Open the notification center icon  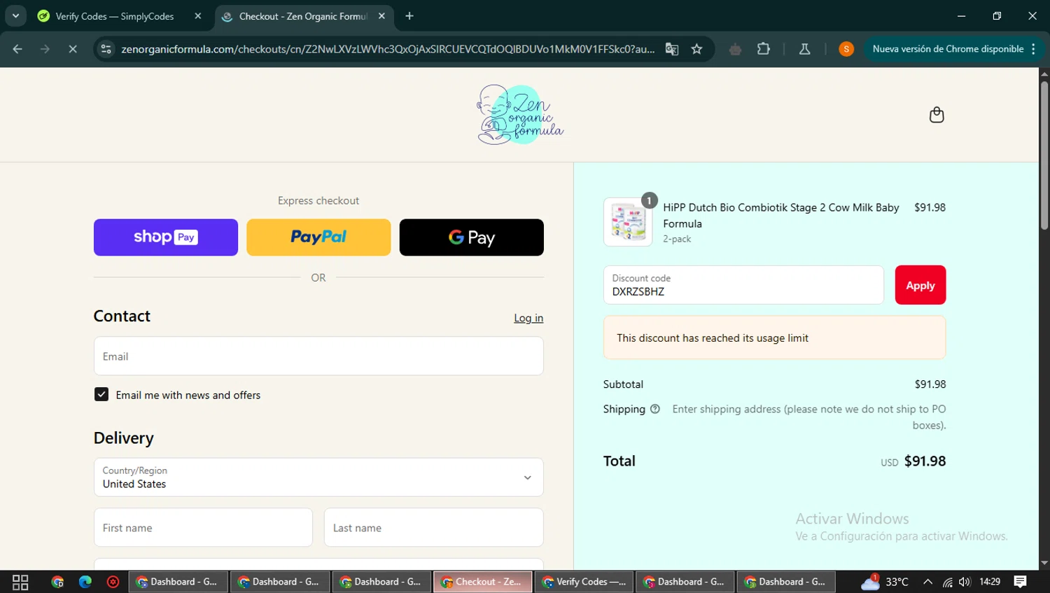[x=1021, y=582]
